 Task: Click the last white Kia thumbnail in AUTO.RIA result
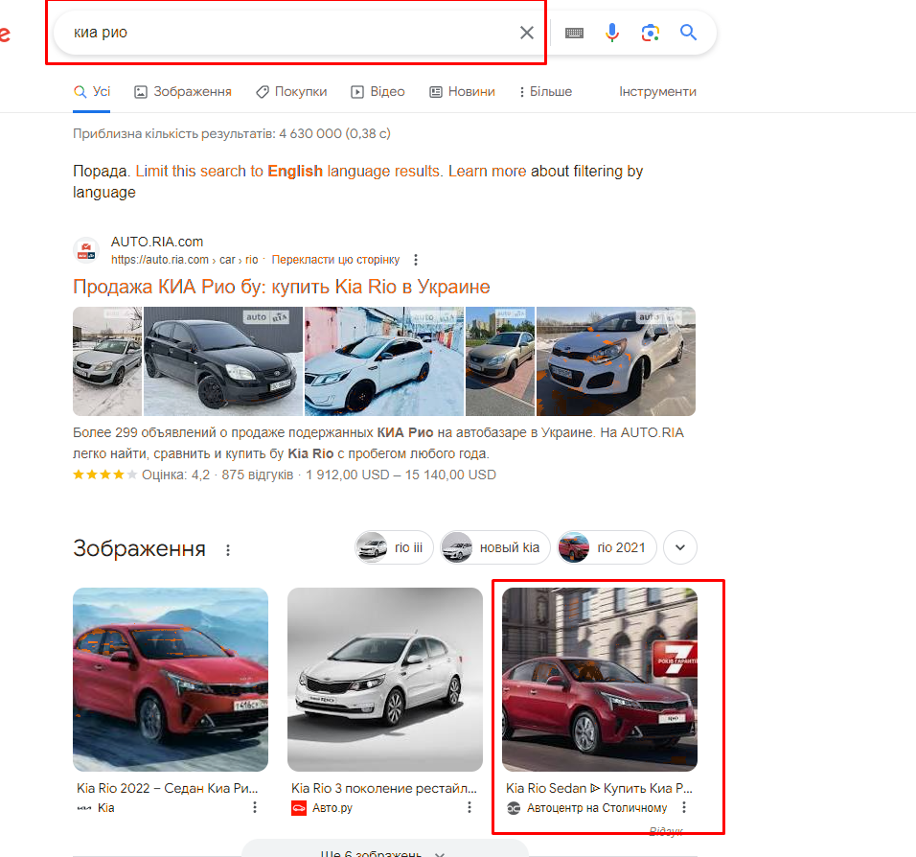tap(616, 361)
